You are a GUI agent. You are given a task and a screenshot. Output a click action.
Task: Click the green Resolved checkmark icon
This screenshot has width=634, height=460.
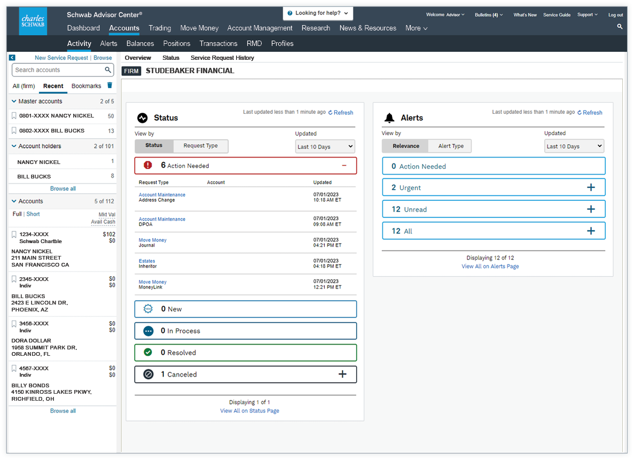pos(148,353)
